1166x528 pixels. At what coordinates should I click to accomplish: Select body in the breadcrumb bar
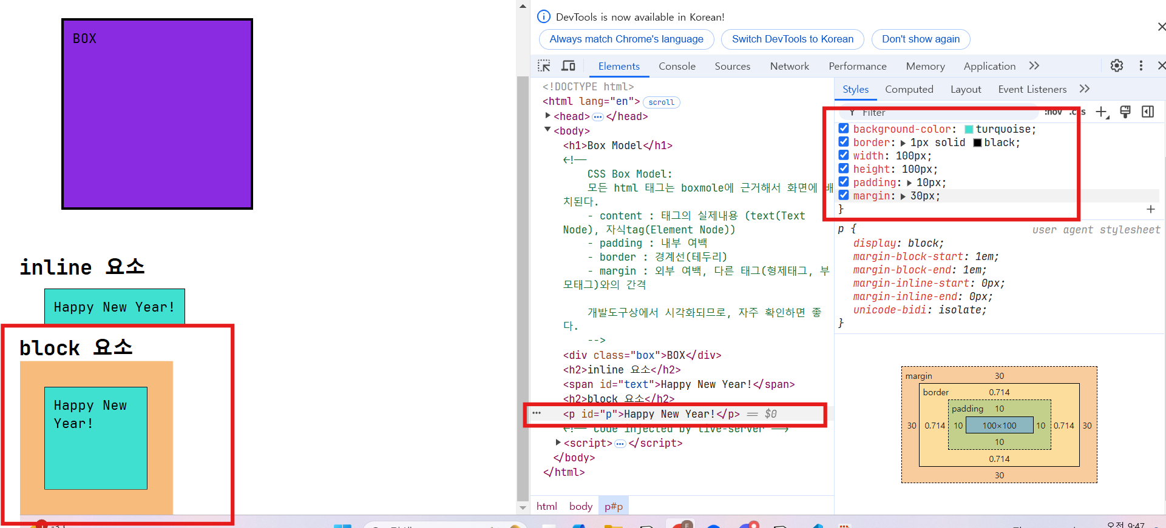[581, 506]
